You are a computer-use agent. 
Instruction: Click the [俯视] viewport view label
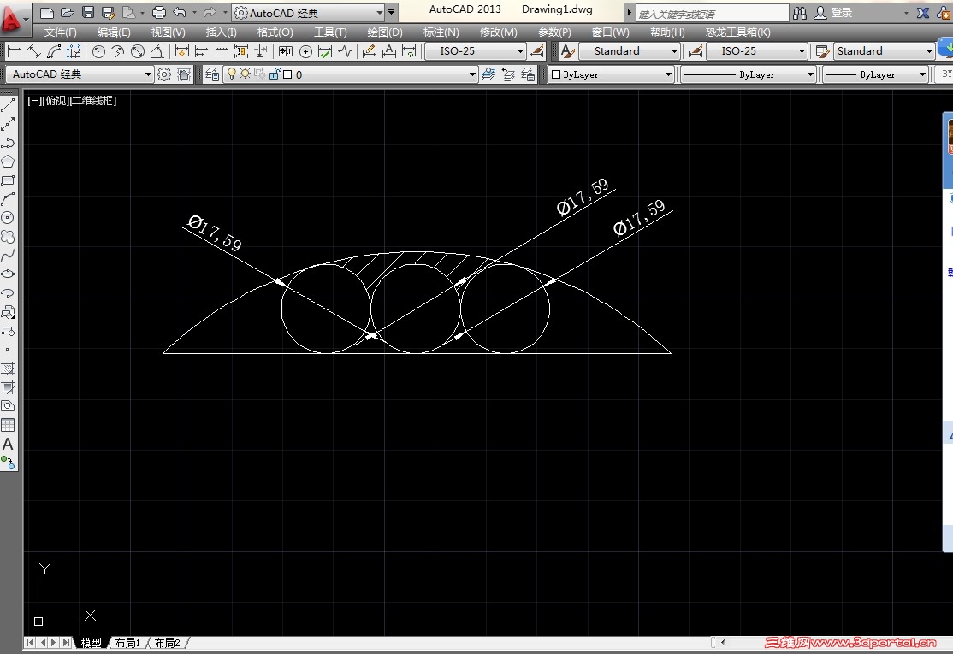click(x=56, y=101)
